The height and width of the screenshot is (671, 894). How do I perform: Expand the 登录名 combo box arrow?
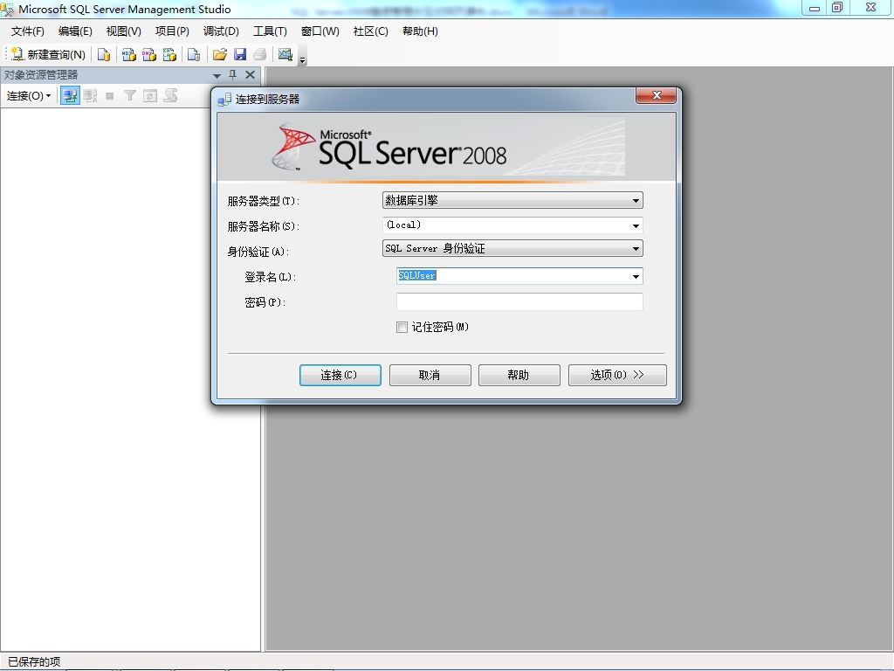[636, 276]
